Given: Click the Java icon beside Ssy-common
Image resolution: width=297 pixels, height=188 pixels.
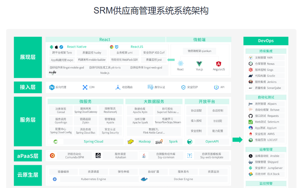Looking at the screenshot, I should pyautogui.click(x=144, y=156).
